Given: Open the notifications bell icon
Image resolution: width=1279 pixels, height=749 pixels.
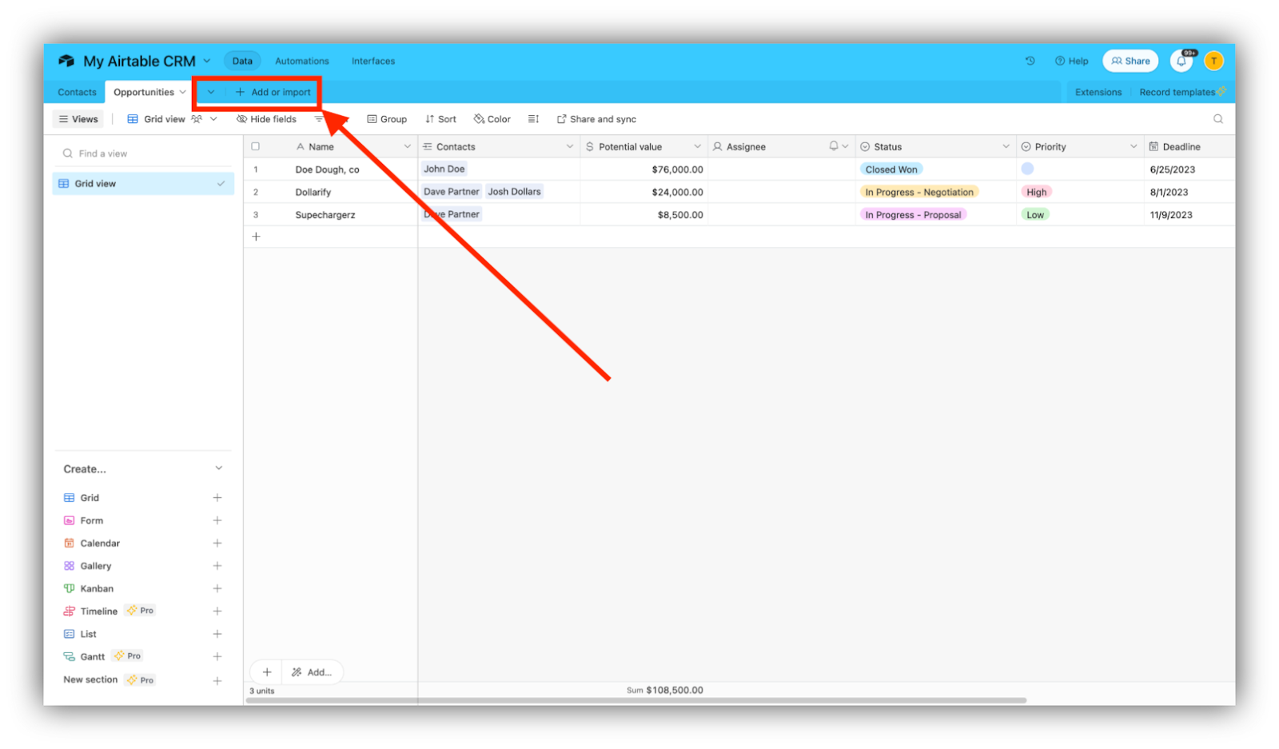Looking at the screenshot, I should click(x=1181, y=61).
